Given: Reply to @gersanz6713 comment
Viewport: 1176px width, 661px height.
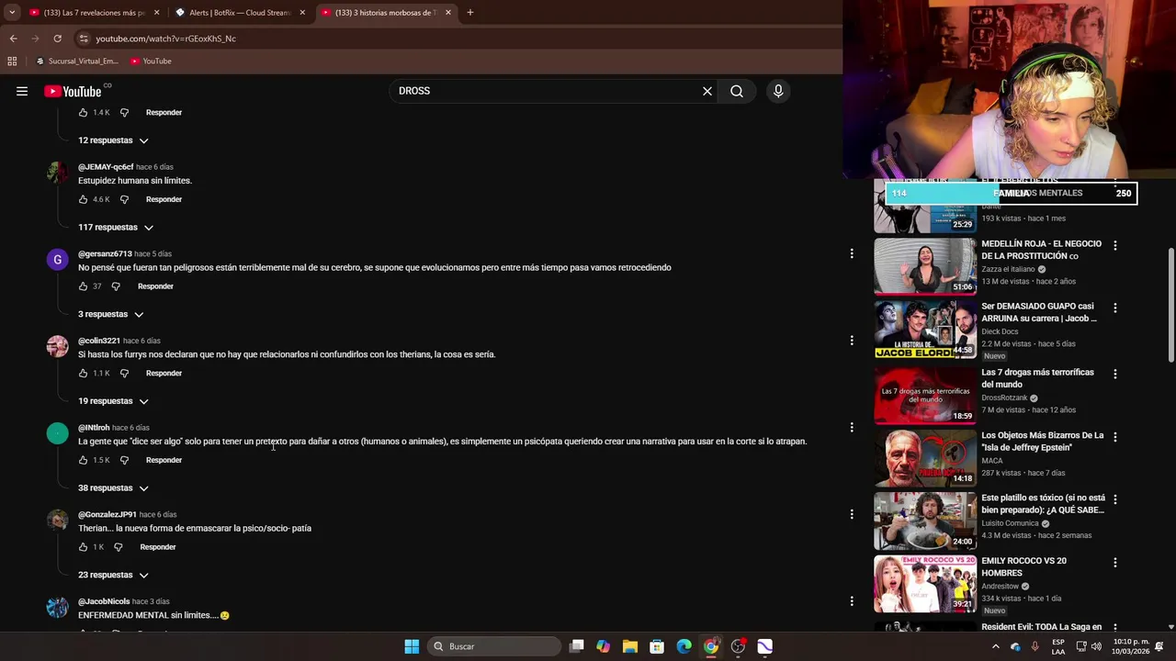Looking at the screenshot, I should (x=155, y=286).
